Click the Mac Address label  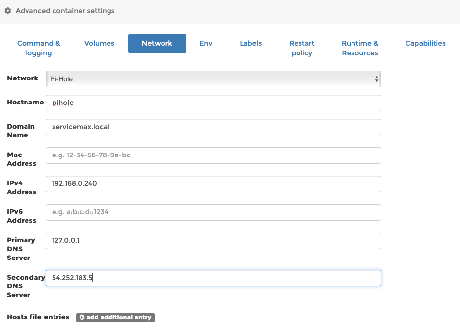pos(22,159)
